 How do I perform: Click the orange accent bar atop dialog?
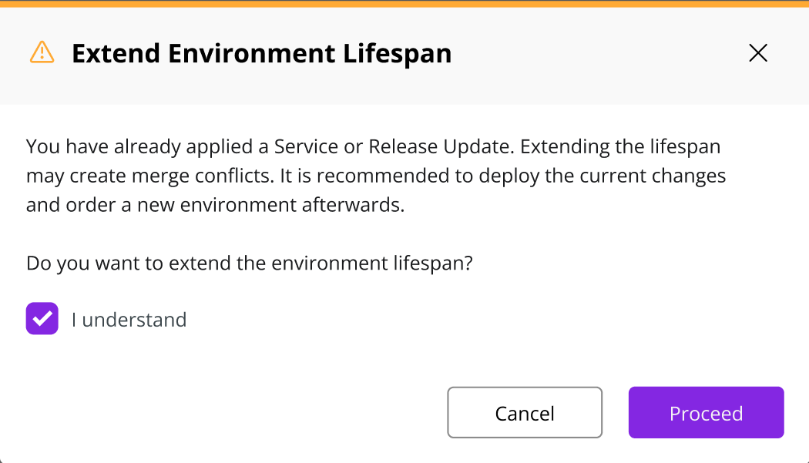tap(404, 4)
